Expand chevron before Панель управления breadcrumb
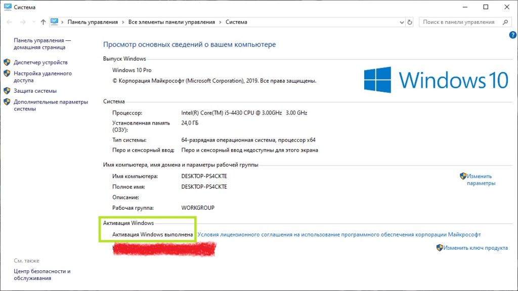 click(62, 22)
